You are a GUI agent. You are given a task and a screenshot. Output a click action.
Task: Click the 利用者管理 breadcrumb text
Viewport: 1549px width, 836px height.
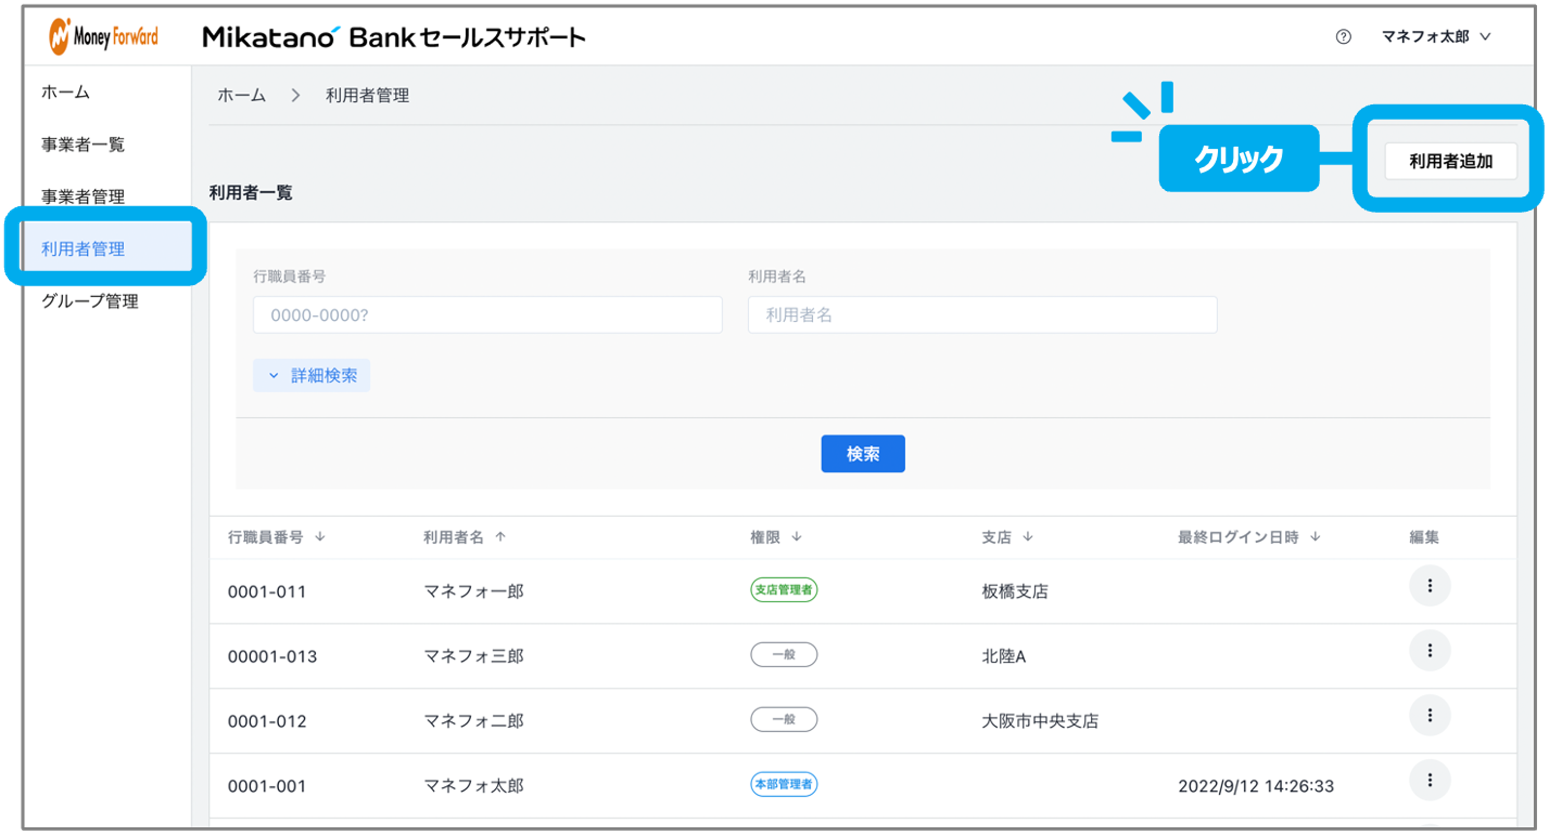pyautogui.click(x=368, y=95)
